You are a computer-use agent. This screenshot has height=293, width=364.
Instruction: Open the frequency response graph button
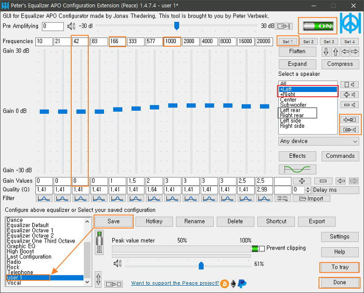[297, 169]
